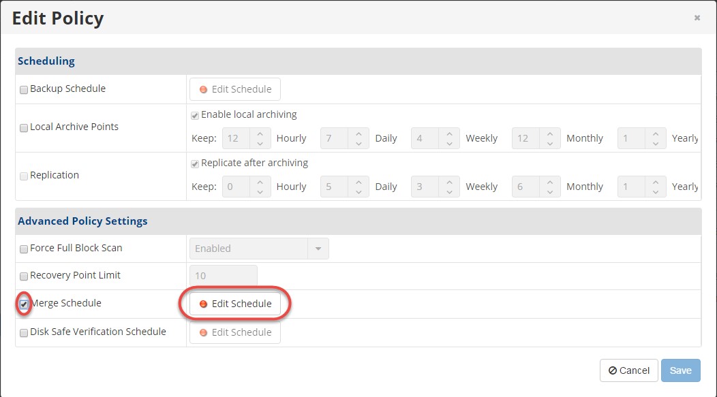Image resolution: width=717 pixels, height=397 pixels.
Task: Click the red dot icon in Backup Edit Schedule
Action: coord(204,89)
